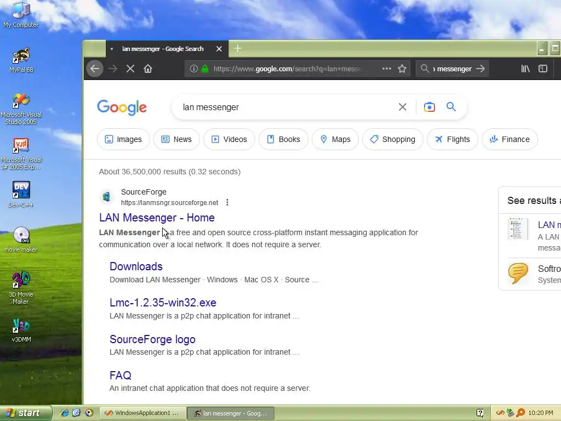561x421 pixels.
Task: Open LAN messenger thumbnail in side panel
Action: point(518,229)
